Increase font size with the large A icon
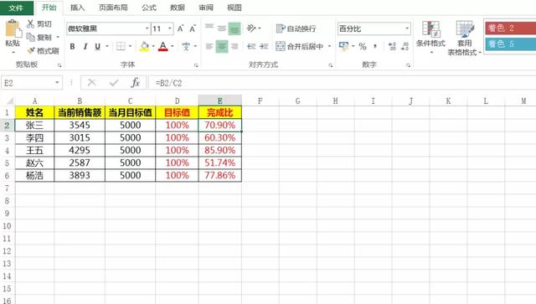This screenshot has height=304, width=536. (x=181, y=28)
